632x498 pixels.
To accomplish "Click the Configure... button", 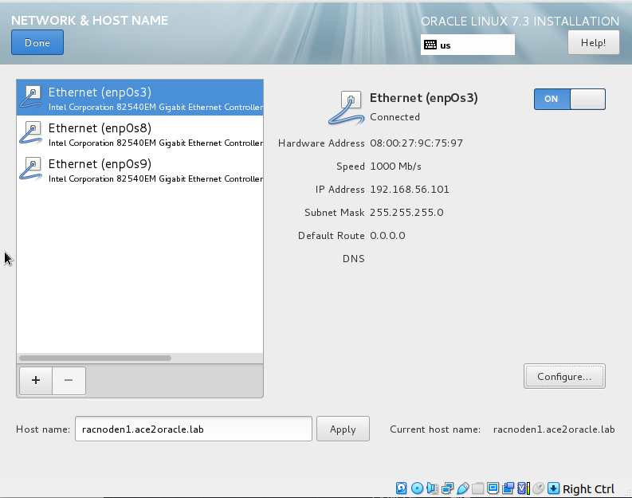I will [x=564, y=376].
